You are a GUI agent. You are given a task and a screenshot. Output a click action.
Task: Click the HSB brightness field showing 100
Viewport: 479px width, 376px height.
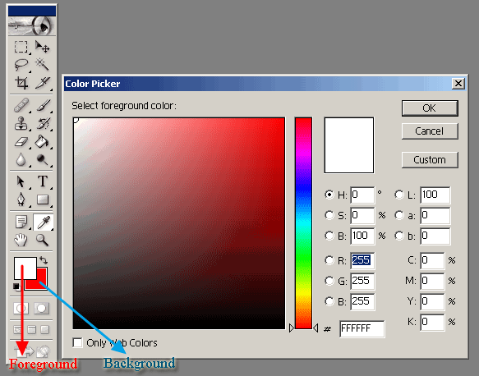tap(362, 236)
